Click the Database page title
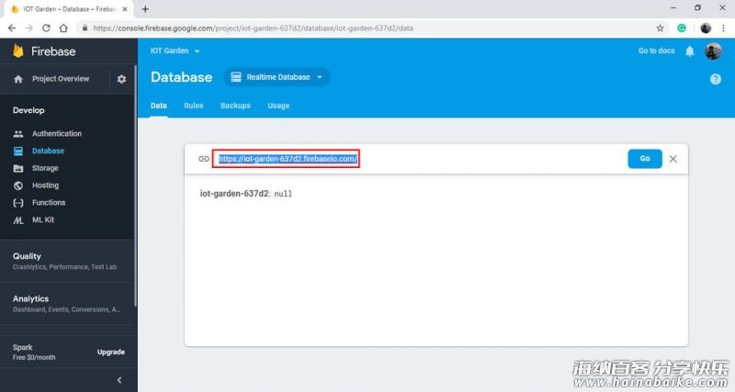Viewport: 735px width, 392px height. click(x=181, y=77)
